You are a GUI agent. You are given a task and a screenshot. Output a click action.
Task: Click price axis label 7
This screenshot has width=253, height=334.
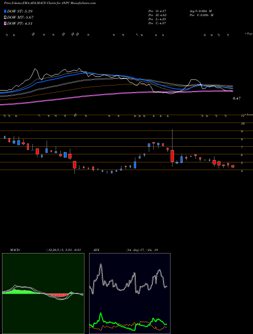[x=242, y=147]
